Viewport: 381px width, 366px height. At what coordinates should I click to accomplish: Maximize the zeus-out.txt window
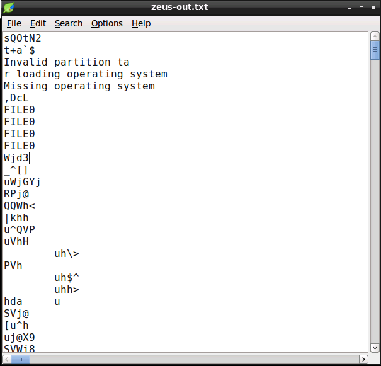pos(361,8)
